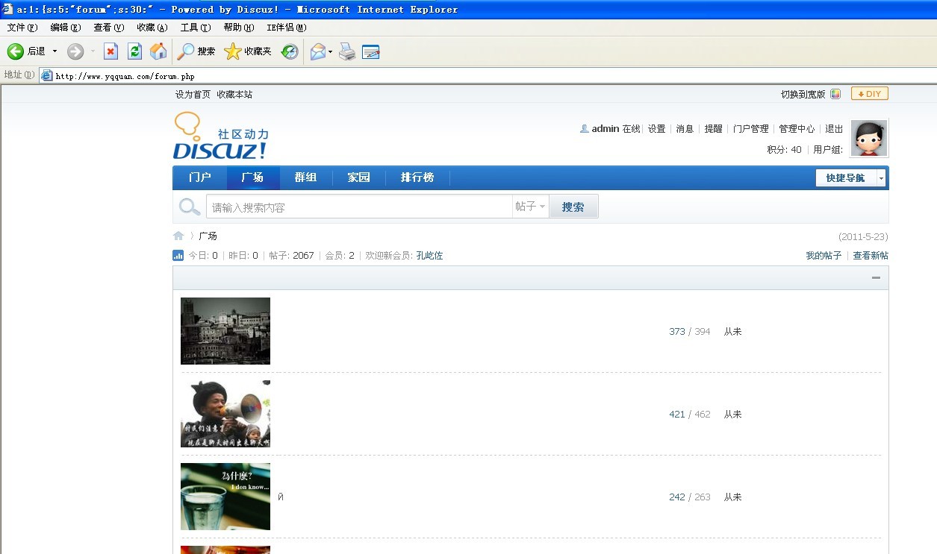Click the 广场 breadcrumb link
The height and width of the screenshot is (554, 937).
208,236
